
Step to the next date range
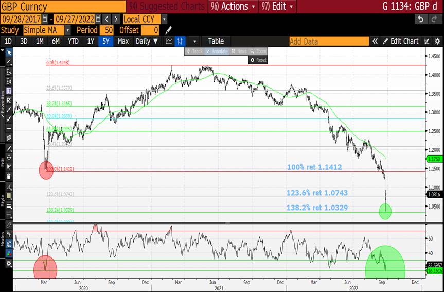(x=116, y=19)
